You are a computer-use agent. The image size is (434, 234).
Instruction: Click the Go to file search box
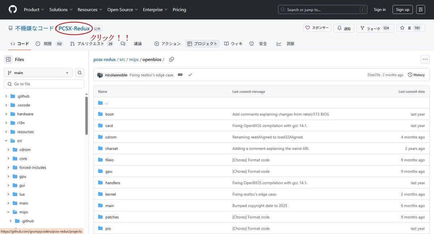coord(44,83)
